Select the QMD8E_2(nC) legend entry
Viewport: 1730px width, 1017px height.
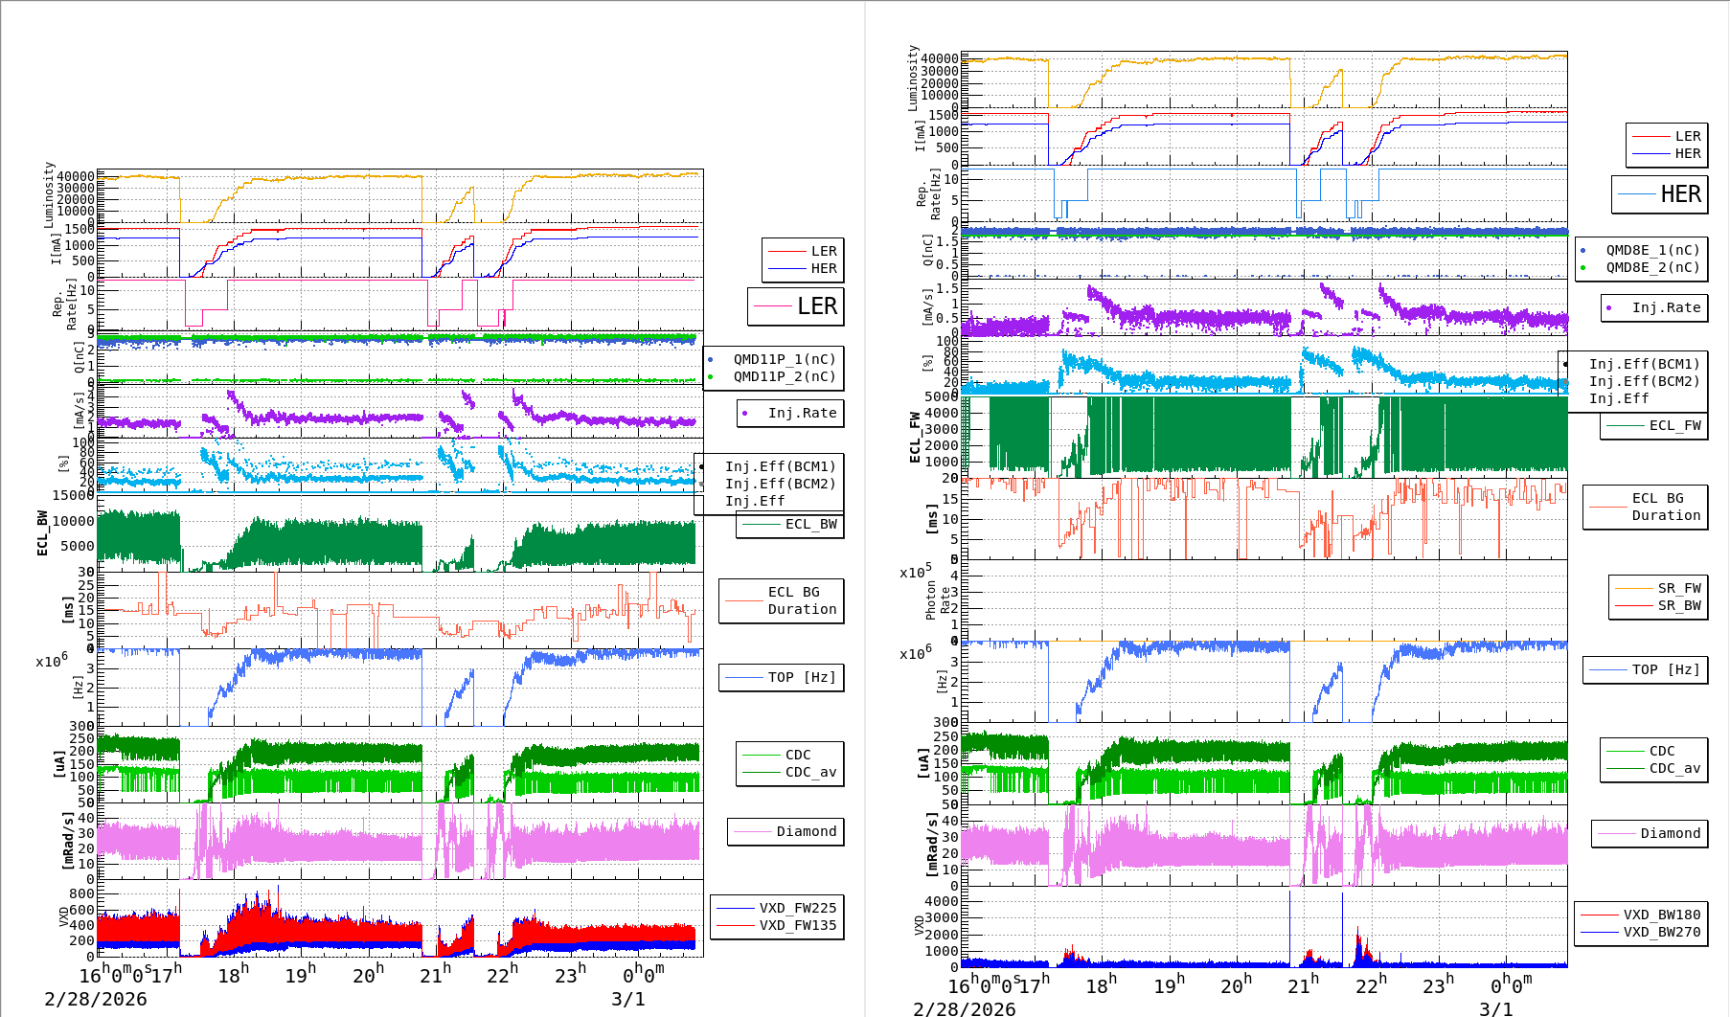coord(1652,267)
